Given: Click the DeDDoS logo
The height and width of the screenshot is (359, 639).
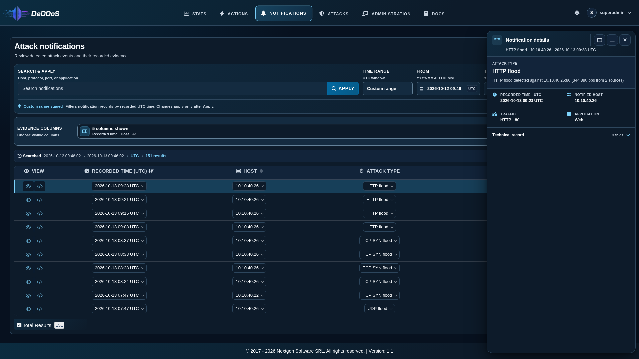Looking at the screenshot, I should (32, 13).
